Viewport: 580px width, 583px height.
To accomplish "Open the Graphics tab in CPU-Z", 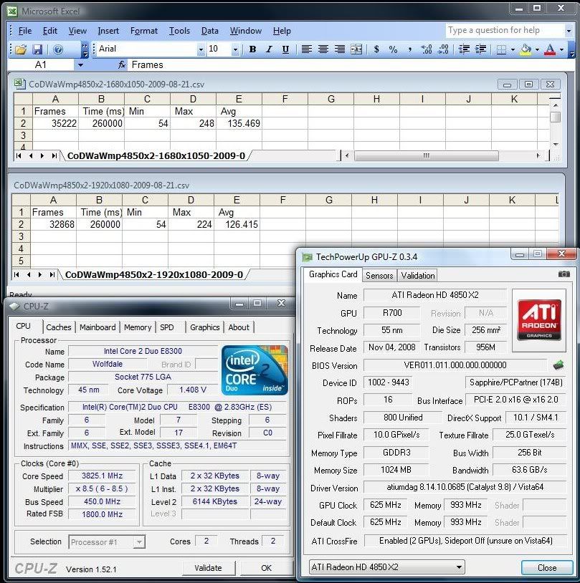I will point(205,327).
